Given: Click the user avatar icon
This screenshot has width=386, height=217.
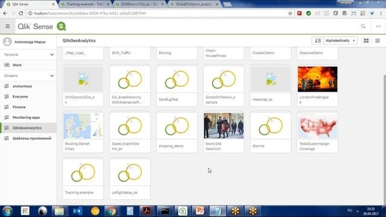Looking at the screenshot, I should [x=7, y=42].
